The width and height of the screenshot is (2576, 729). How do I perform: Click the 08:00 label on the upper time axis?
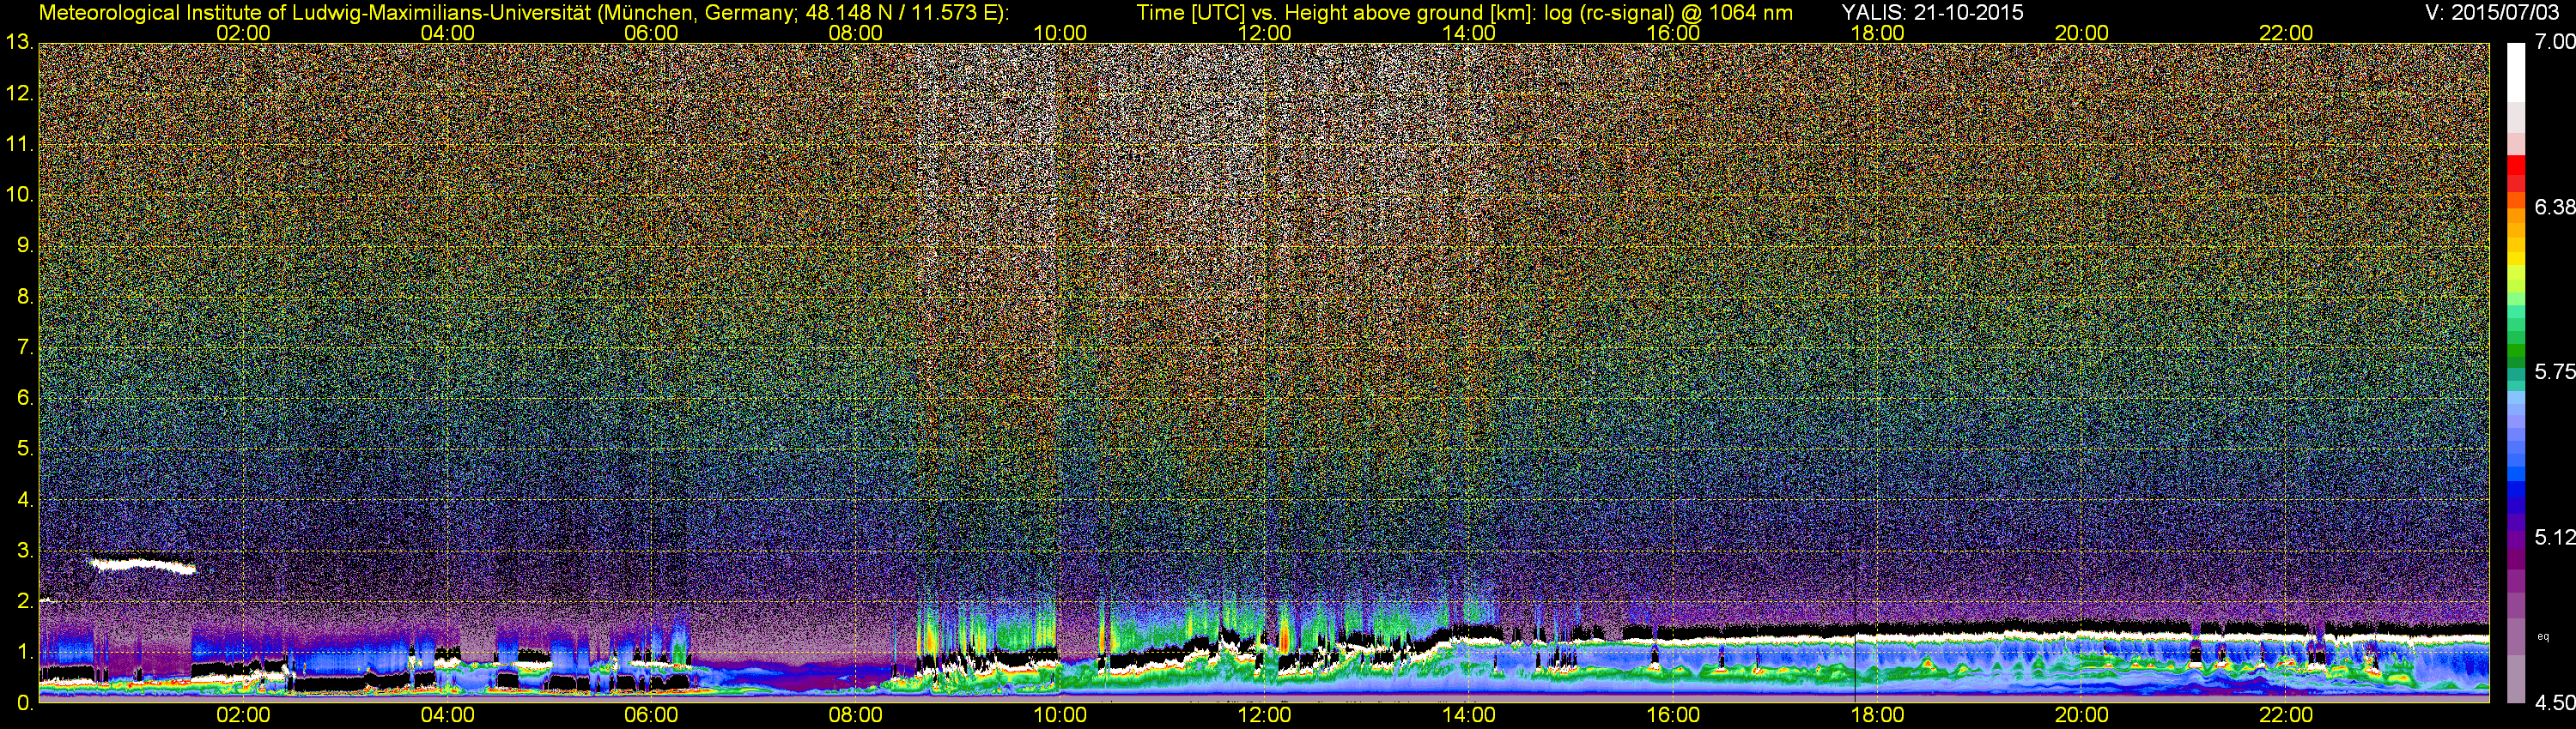[x=855, y=33]
